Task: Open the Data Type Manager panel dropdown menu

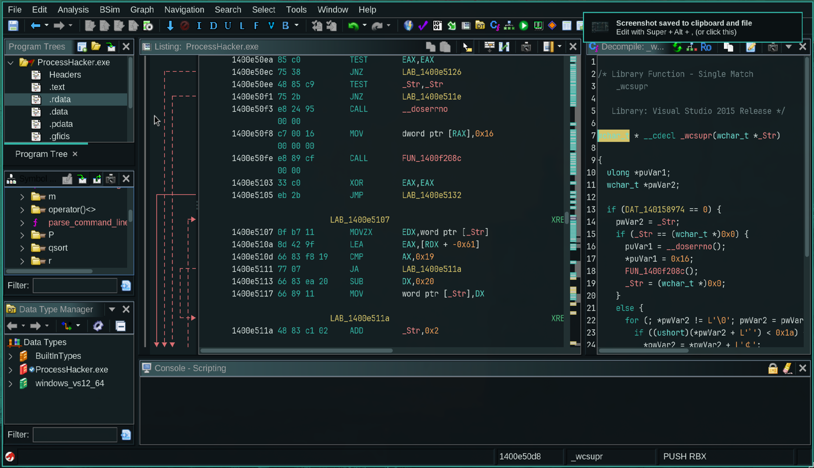Action: 112,309
